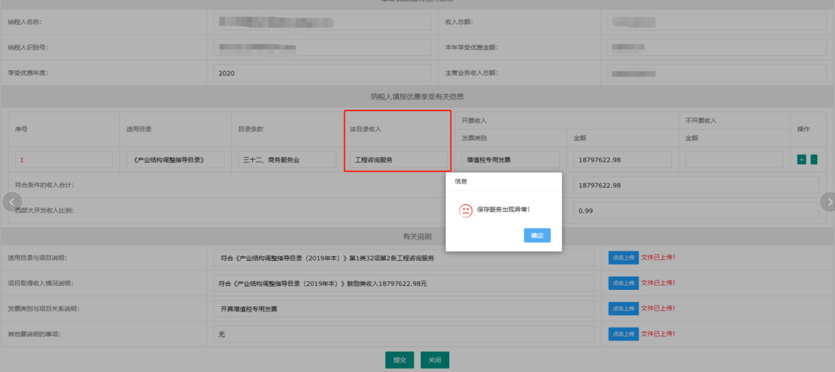The image size is (835, 372).
Task: Click 文件已上传! text beside 其他要说明的事项
Action: click(658, 334)
